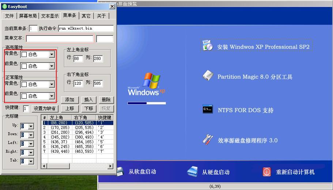
Task: Click the 上移 button
Action: [x=70, y=109]
